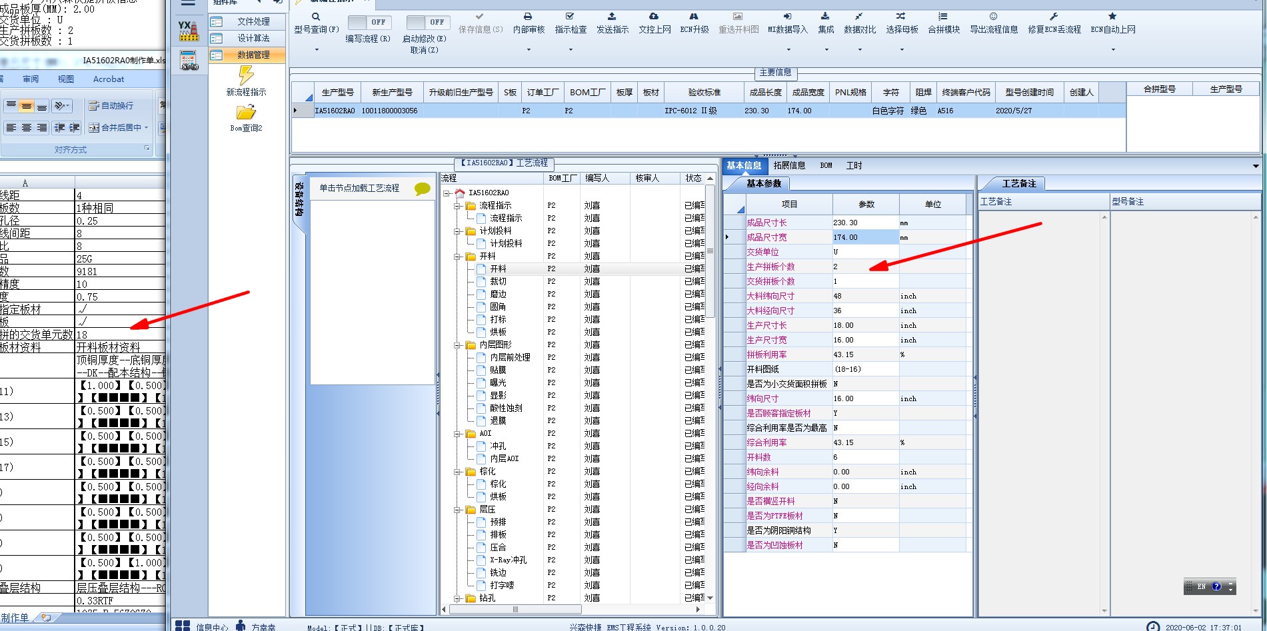This screenshot has height=631, width=1267.
Task: Click 发送指示 upload icon
Action: point(612,16)
